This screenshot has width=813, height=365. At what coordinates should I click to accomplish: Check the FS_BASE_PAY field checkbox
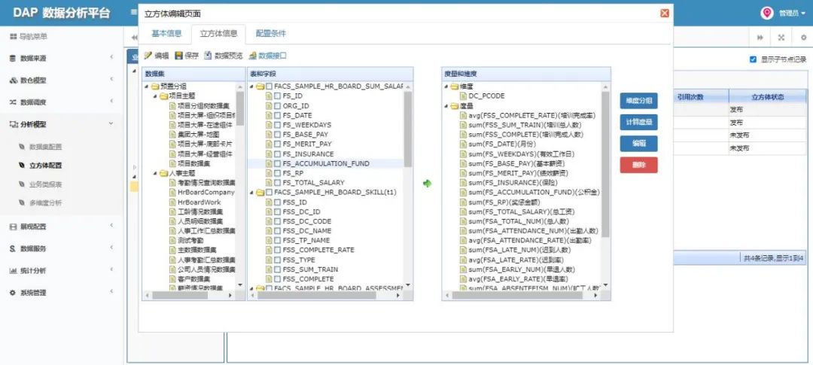click(x=277, y=134)
